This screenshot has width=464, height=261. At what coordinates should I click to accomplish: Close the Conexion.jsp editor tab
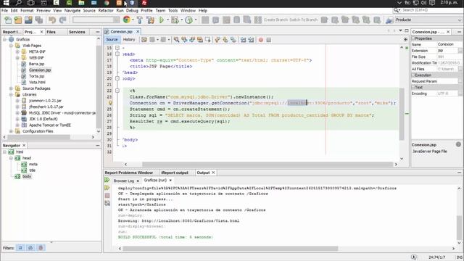tap(138, 31)
